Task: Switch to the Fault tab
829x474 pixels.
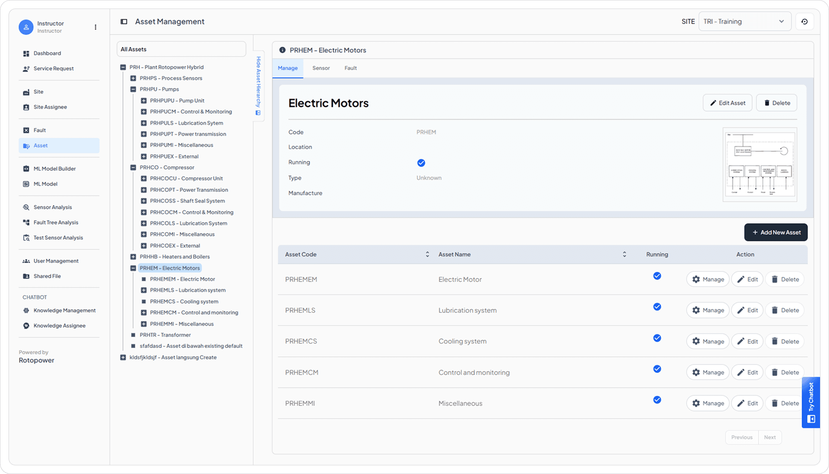Action: coord(350,68)
